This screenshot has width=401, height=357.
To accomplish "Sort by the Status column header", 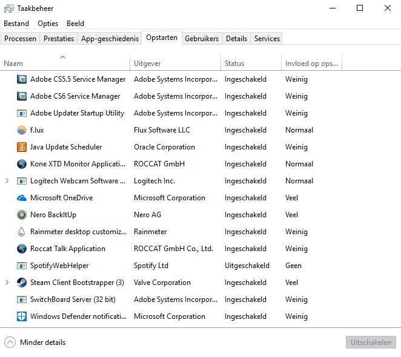I will 234,64.
